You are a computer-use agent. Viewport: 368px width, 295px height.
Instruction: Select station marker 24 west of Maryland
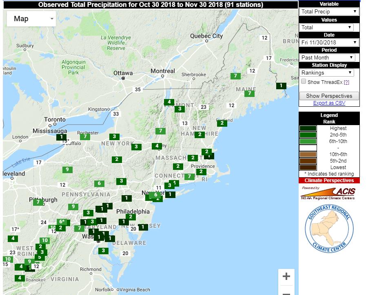[44, 222]
